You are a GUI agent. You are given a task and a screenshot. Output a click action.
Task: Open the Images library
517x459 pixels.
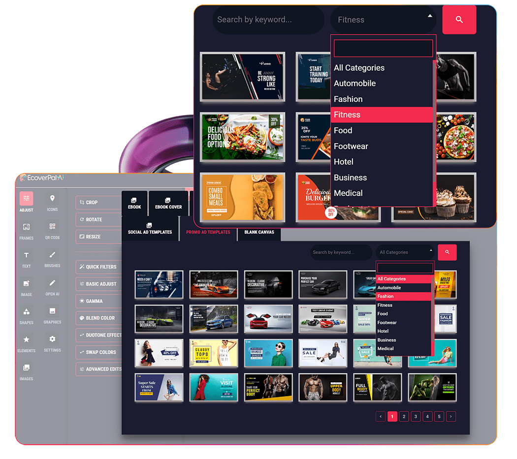(27, 371)
